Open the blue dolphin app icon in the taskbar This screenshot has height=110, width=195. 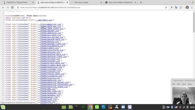click(x=104, y=107)
